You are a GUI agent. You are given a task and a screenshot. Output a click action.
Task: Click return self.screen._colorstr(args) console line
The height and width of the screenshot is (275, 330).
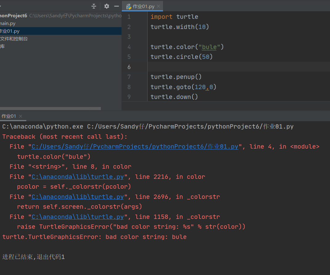[80, 207]
